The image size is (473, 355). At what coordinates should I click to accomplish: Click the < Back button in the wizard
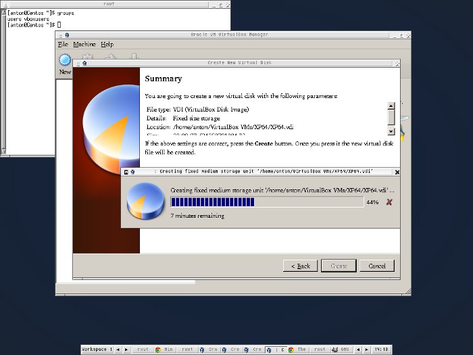click(x=301, y=266)
